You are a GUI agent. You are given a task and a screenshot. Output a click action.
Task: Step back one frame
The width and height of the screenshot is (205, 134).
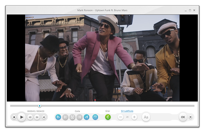tap(30, 117)
